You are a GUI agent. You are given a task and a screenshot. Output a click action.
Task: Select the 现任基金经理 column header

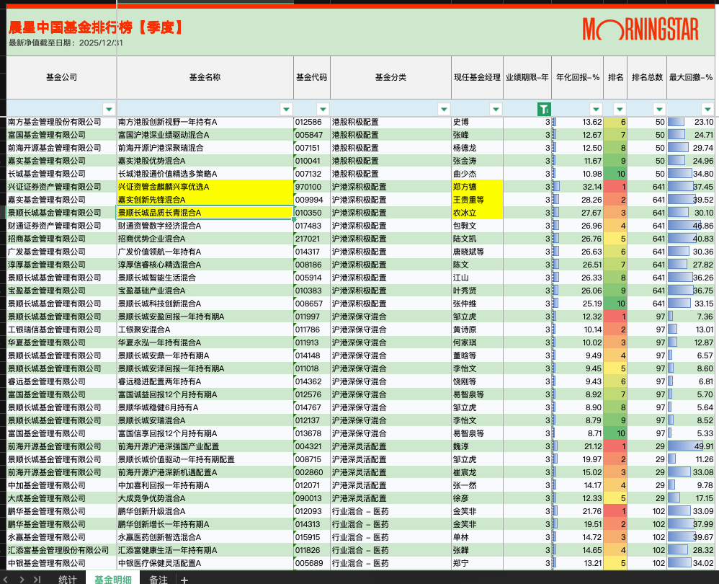pyautogui.click(x=478, y=77)
